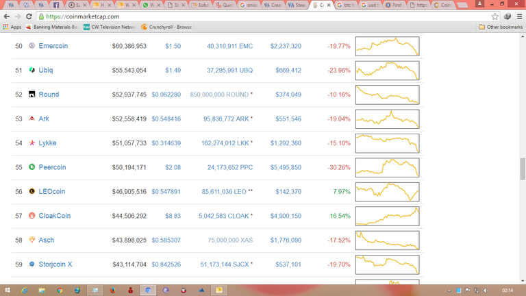
Task: Open the 24,173,652 PPC supply link
Action: [230, 167]
